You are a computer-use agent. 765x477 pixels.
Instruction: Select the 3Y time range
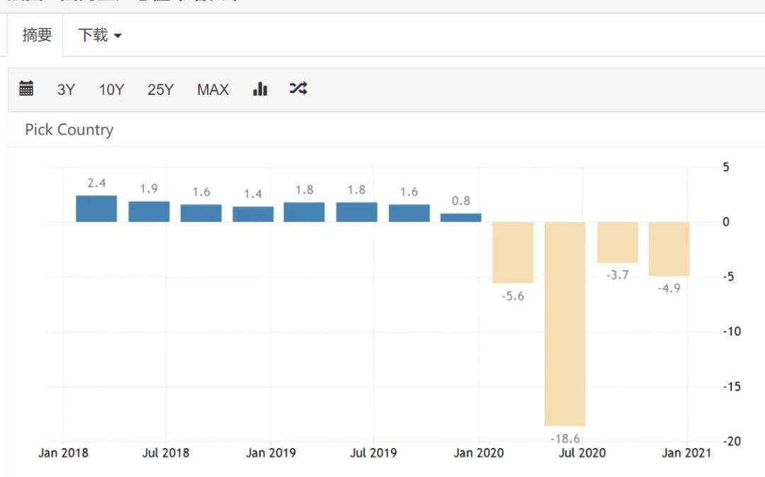(66, 89)
